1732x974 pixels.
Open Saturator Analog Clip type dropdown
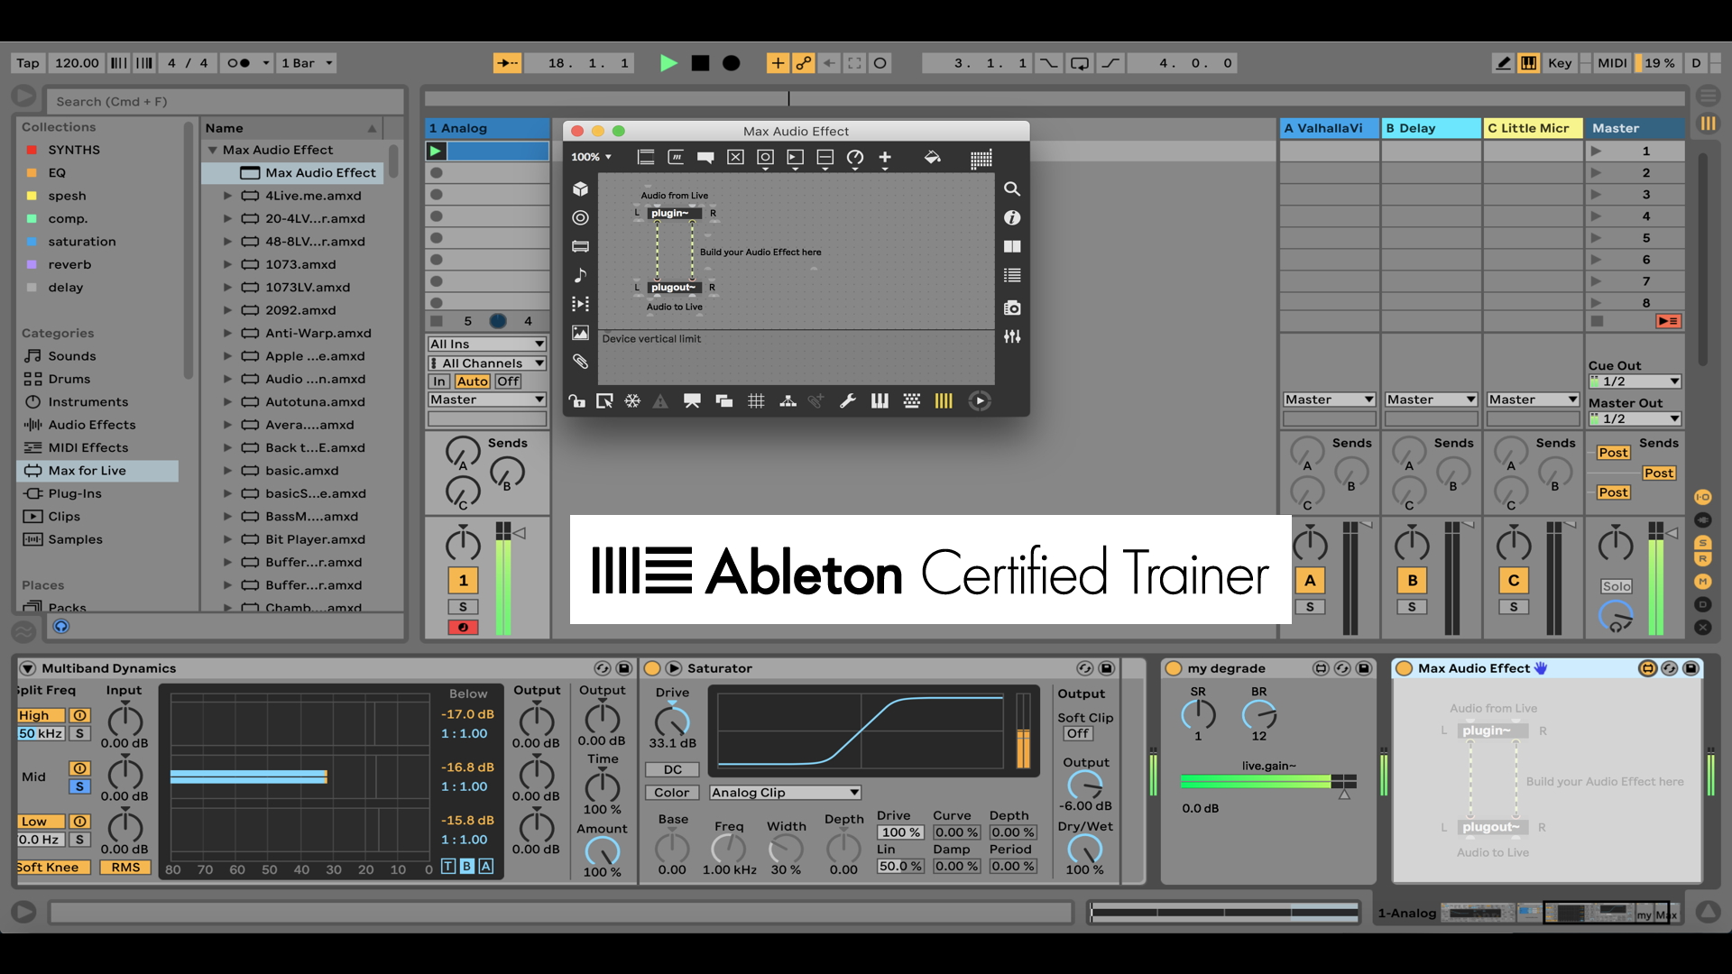(x=785, y=793)
